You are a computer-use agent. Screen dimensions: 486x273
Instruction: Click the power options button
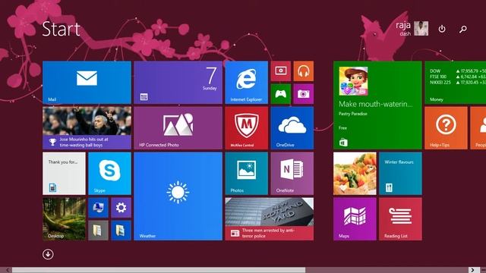442,29
